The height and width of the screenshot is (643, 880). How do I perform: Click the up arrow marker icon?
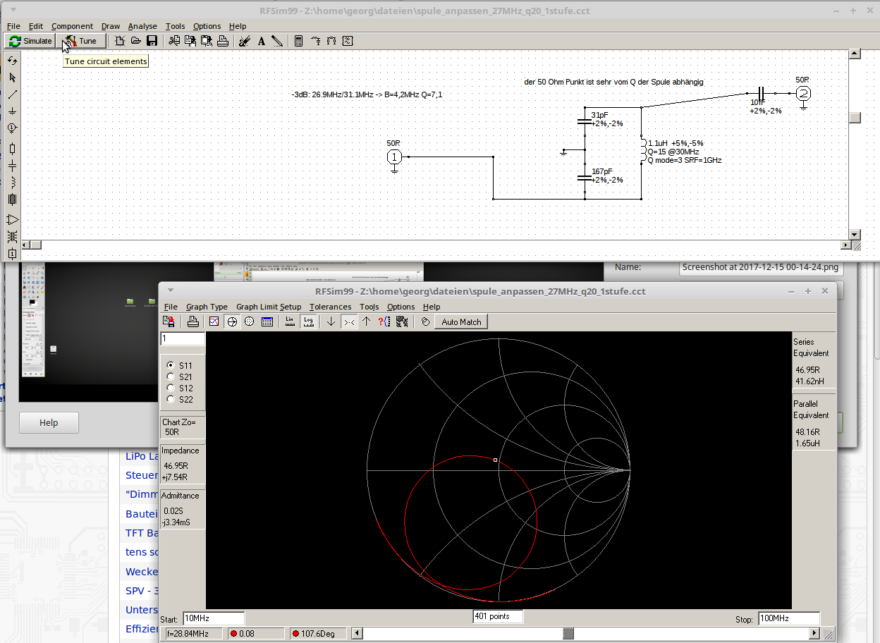pyautogui.click(x=366, y=321)
